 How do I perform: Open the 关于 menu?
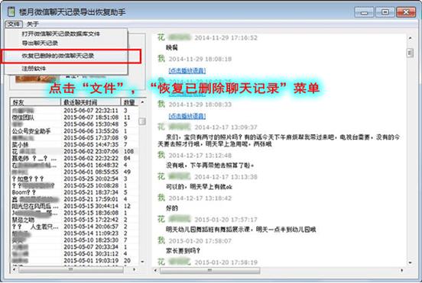coord(33,24)
